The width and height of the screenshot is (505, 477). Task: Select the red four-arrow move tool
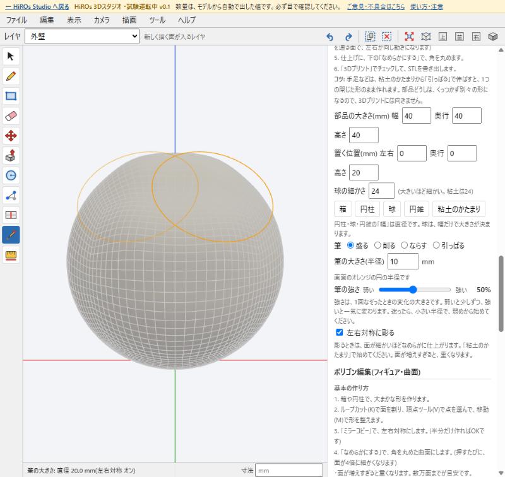[x=11, y=136]
